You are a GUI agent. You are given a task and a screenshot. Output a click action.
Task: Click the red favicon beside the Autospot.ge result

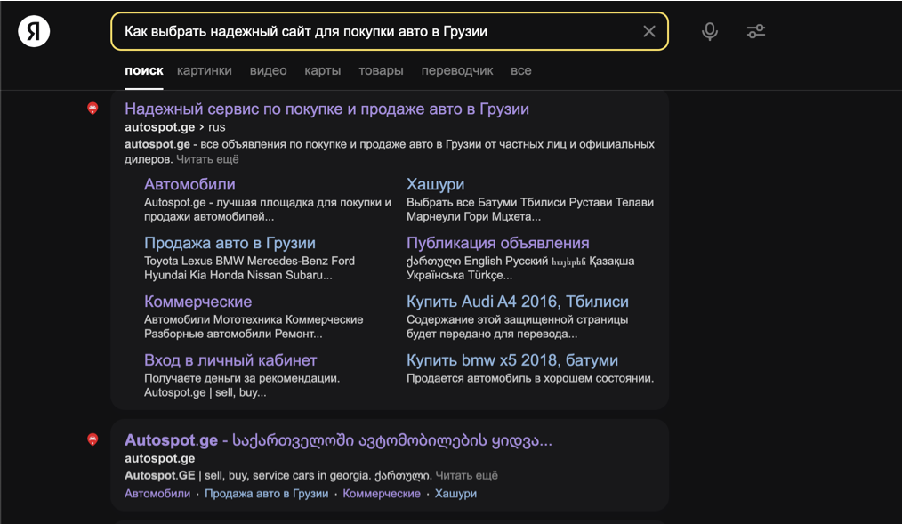[93, 439]
